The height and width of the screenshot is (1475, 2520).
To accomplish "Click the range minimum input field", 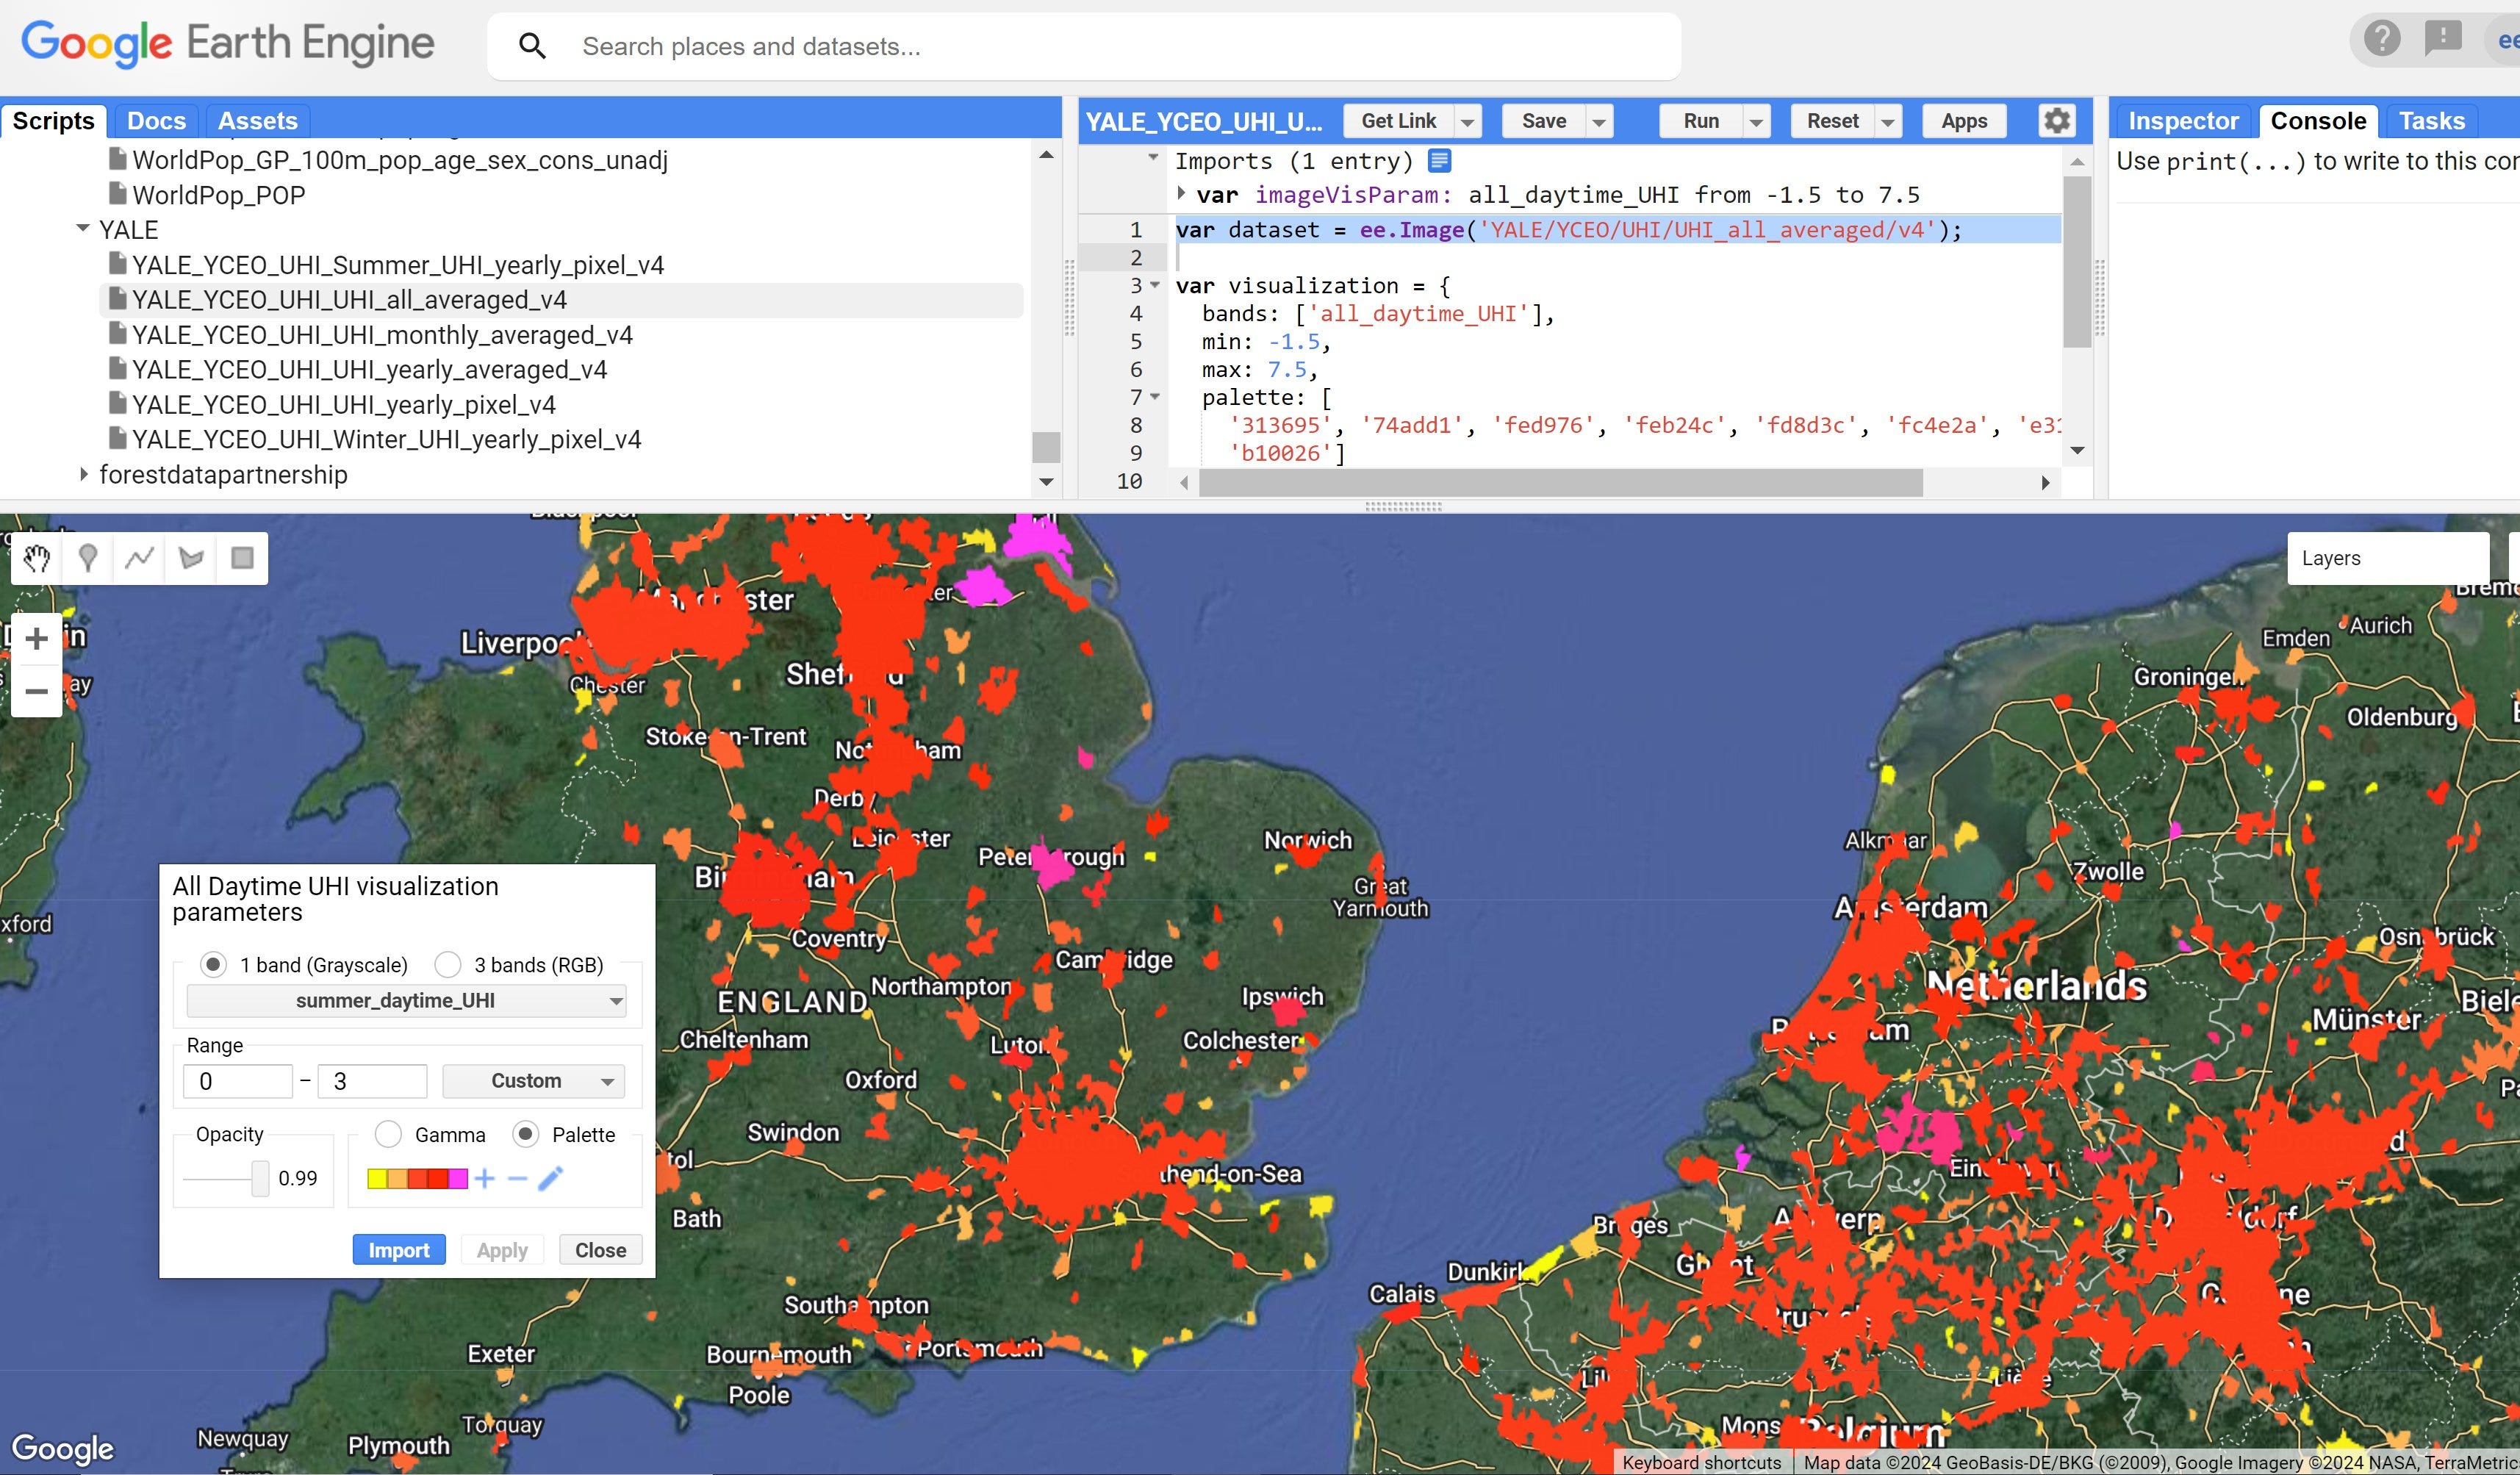I will point(238,1081).
